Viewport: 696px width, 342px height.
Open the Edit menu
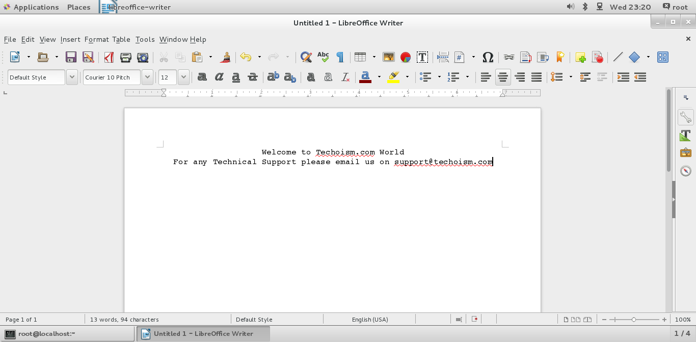coord(28,39)
